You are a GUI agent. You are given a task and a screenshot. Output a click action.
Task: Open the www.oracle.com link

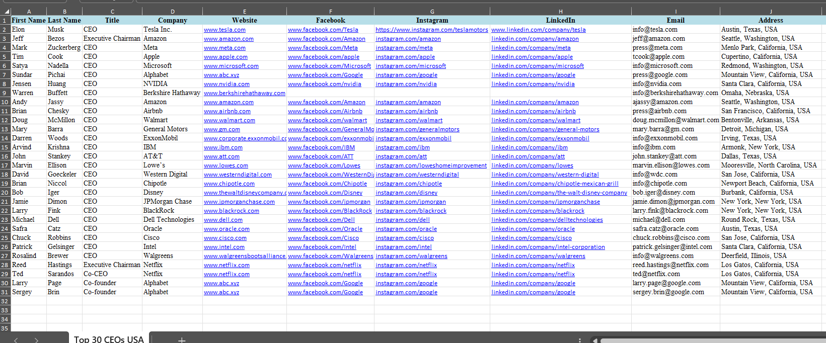(227, 229)
